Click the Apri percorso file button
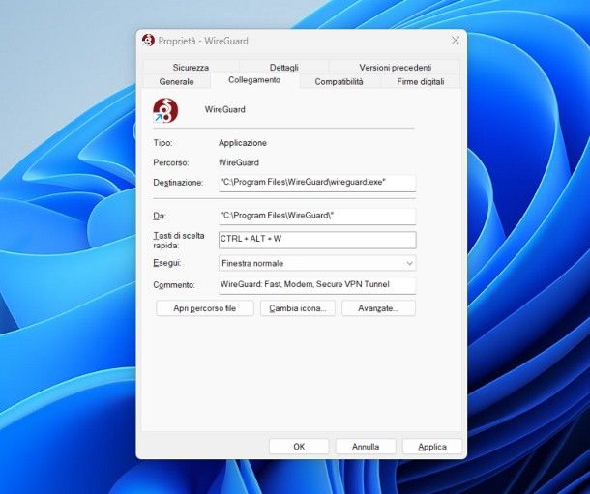The width and height of the screenshot is (590, 494). (x=205, y=308)
